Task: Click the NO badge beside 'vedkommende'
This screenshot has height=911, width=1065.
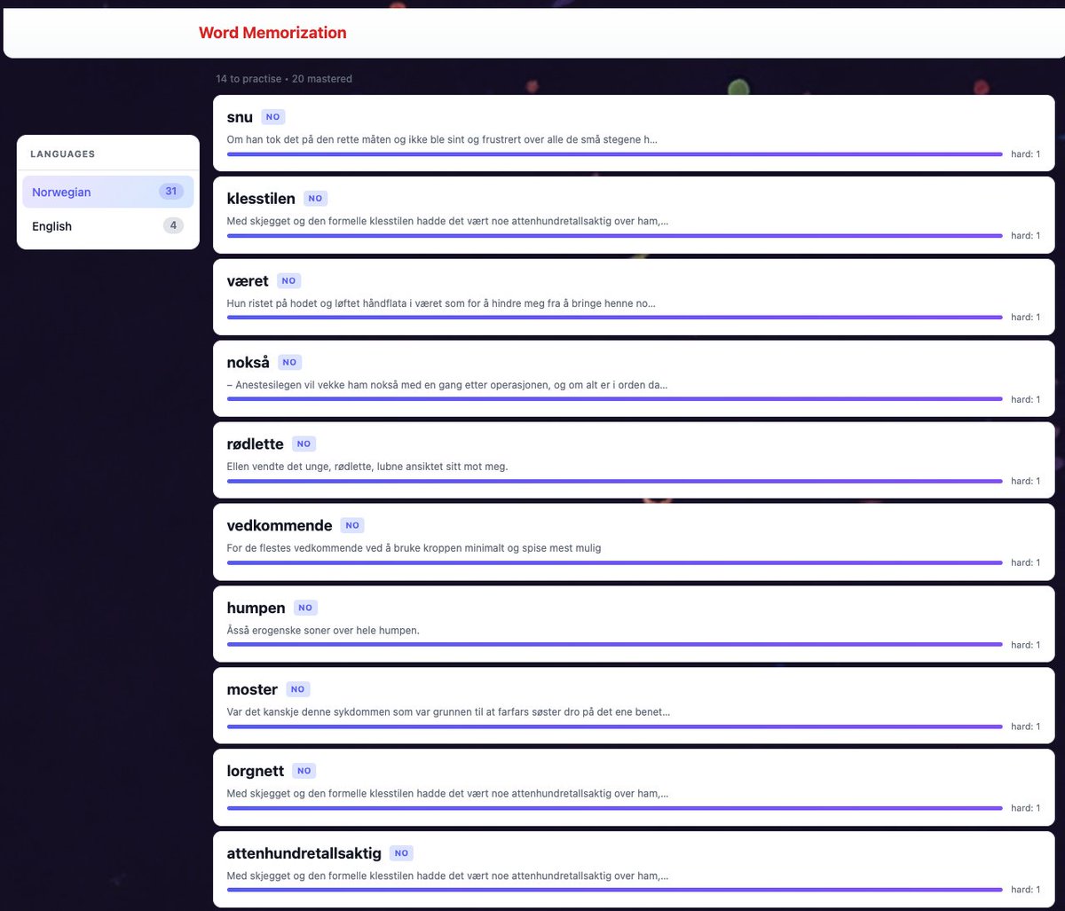Action: pos(352,525)
